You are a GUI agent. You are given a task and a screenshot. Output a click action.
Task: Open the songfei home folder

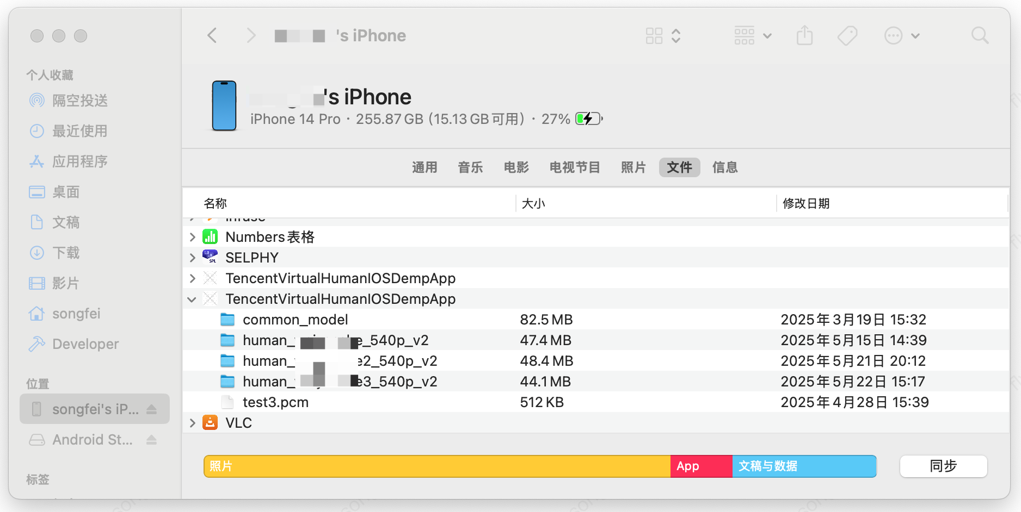65,314
